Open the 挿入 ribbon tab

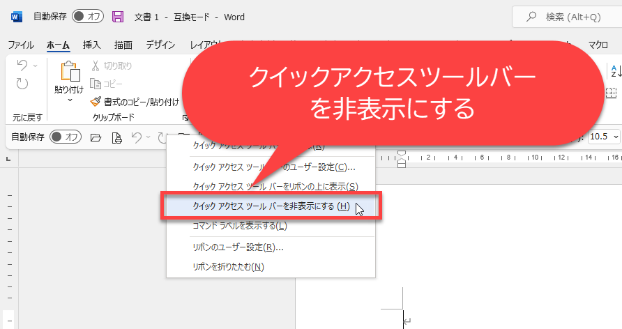(x=92, y=45)
